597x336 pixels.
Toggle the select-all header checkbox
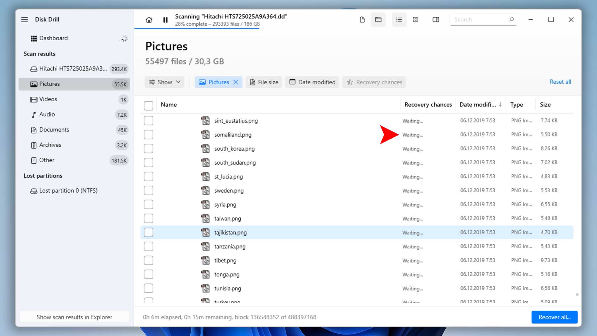tap(148, 105)
